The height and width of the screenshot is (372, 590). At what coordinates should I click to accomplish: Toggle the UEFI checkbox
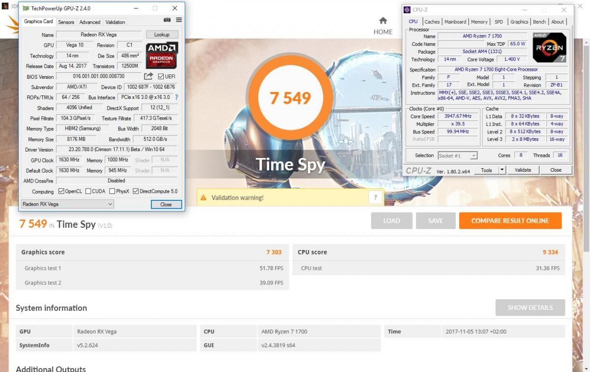point(161,76)
